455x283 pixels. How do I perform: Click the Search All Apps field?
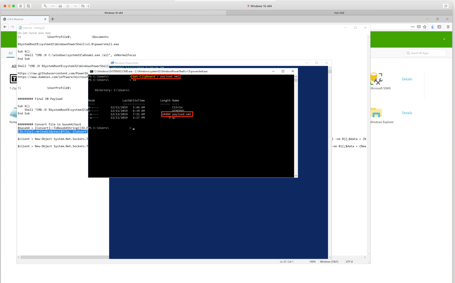425,53
